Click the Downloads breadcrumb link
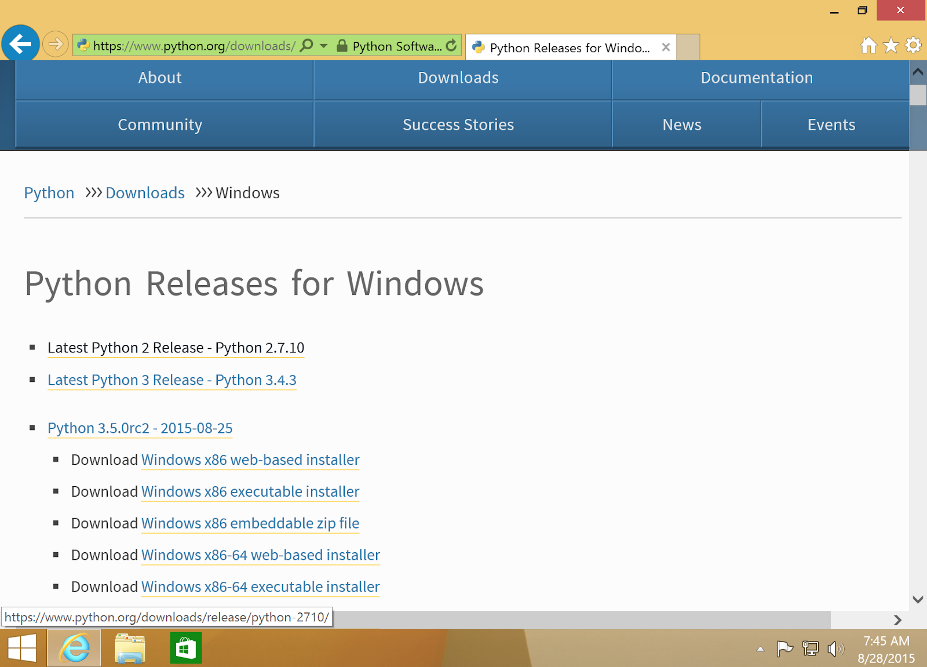 coord(145,193)
